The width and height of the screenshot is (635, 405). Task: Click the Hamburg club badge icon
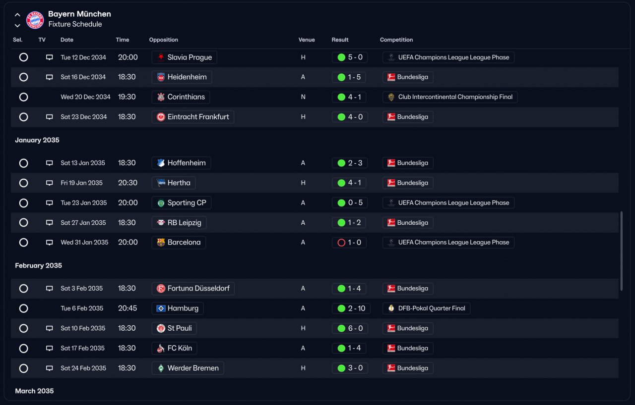[161, 308]
